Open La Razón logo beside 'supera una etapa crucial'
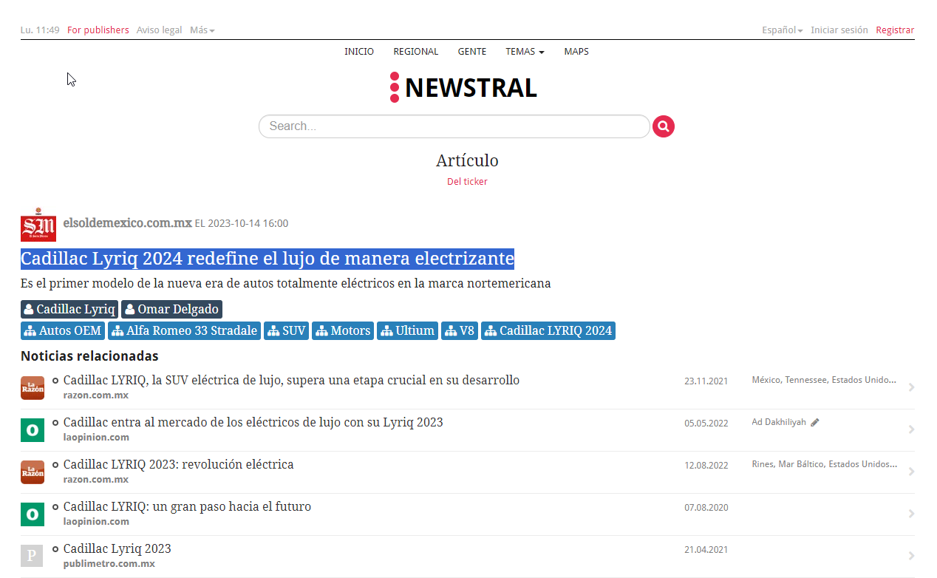This screenshot has width=937, height=578. [33, 387]
